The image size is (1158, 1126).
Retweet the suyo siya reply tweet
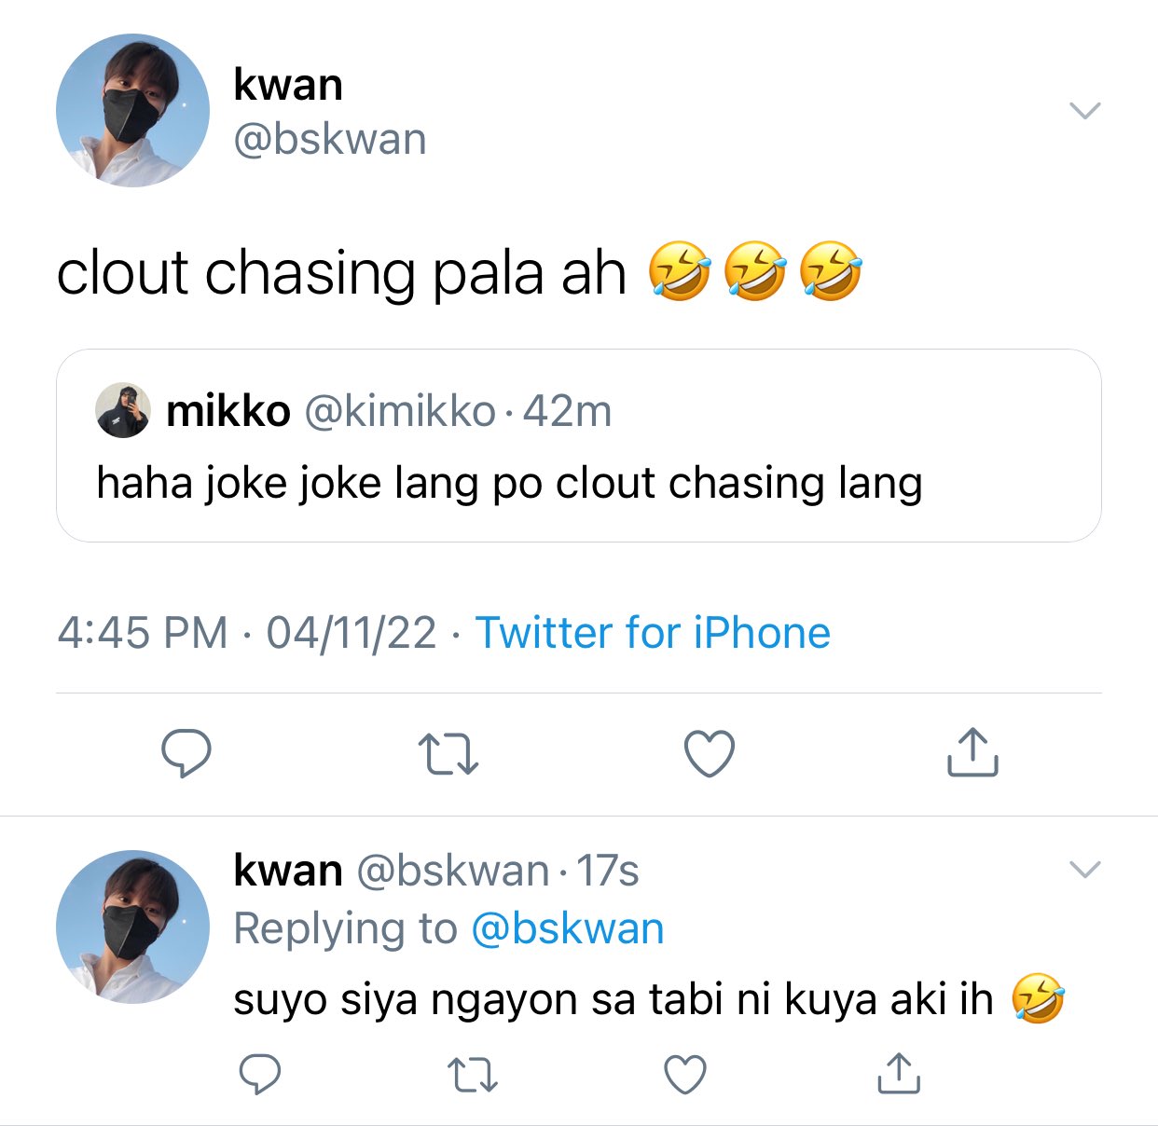click(x=473, y=1075)
